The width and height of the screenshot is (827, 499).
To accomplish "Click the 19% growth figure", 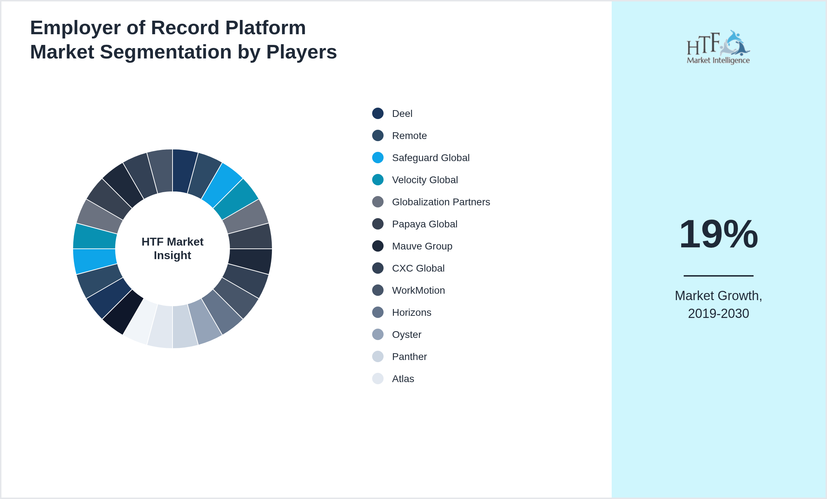I will [719, 234].
